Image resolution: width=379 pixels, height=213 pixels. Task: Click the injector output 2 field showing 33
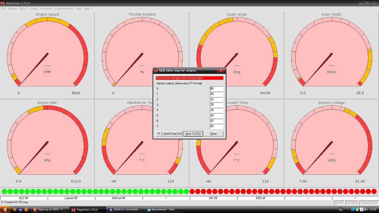click(x=216, y=99)
